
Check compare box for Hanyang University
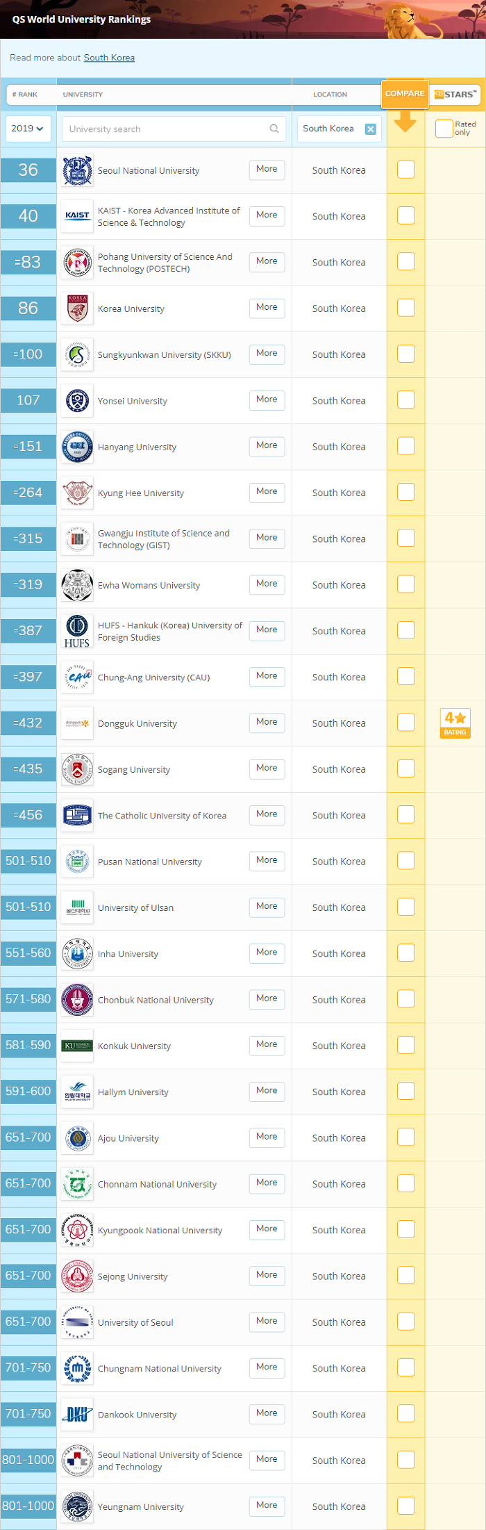click(x=406, y=446)
